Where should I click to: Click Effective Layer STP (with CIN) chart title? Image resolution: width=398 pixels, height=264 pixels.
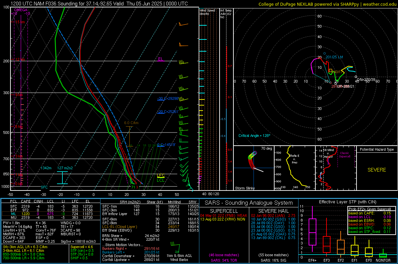tap(347, 202)
